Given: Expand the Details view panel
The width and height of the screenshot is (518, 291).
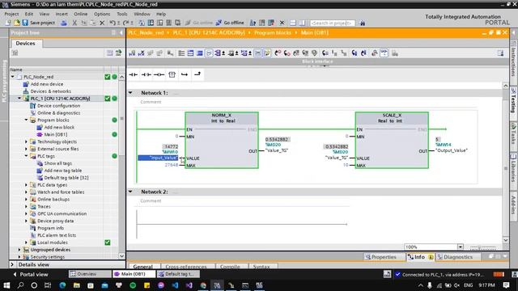Looking at the screenshot, I should 12,264.
